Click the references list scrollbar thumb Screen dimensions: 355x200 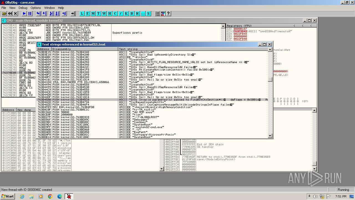[270, 79]
